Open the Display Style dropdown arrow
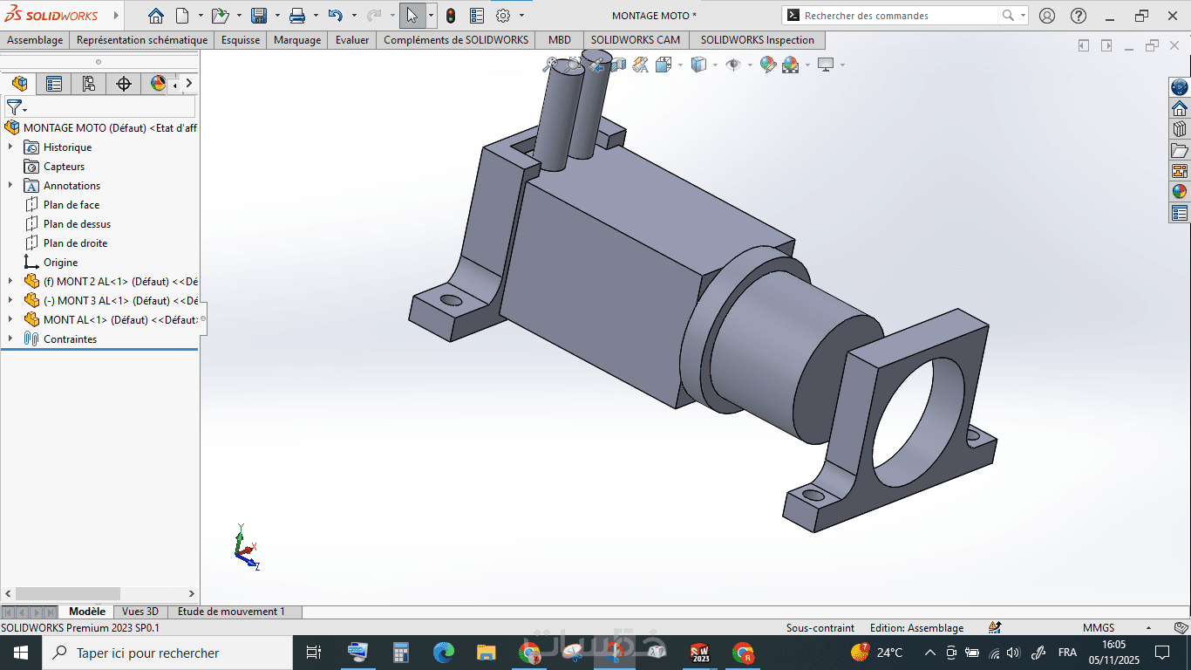 coord(715,65)
